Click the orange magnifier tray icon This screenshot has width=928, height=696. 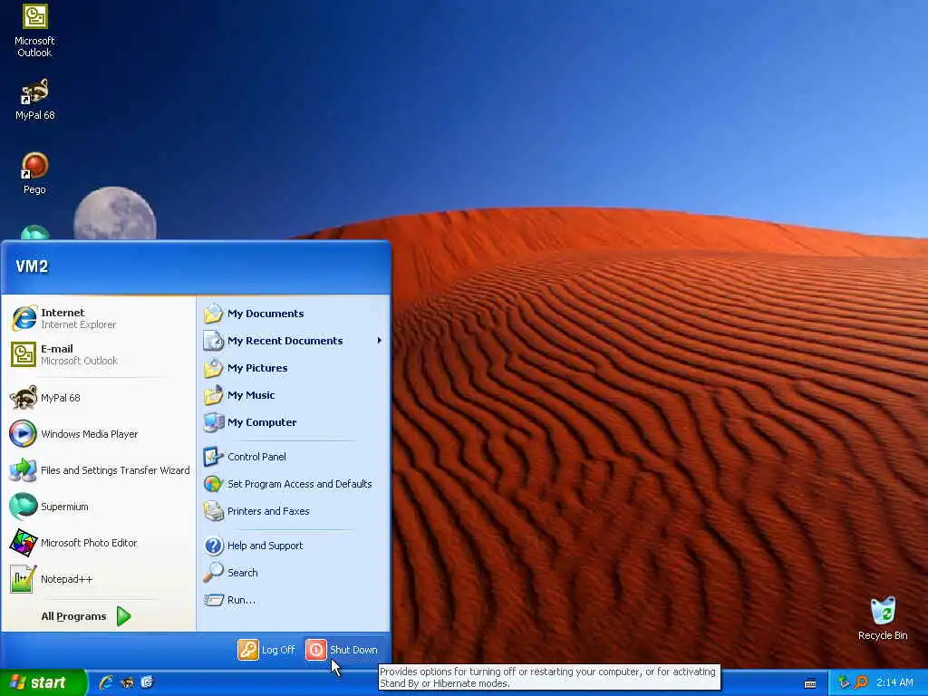pos(861,682)
